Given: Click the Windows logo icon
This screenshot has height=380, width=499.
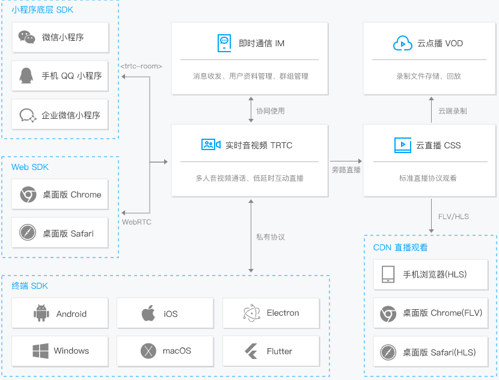Looking at the screenshot, I should point(40,351).
